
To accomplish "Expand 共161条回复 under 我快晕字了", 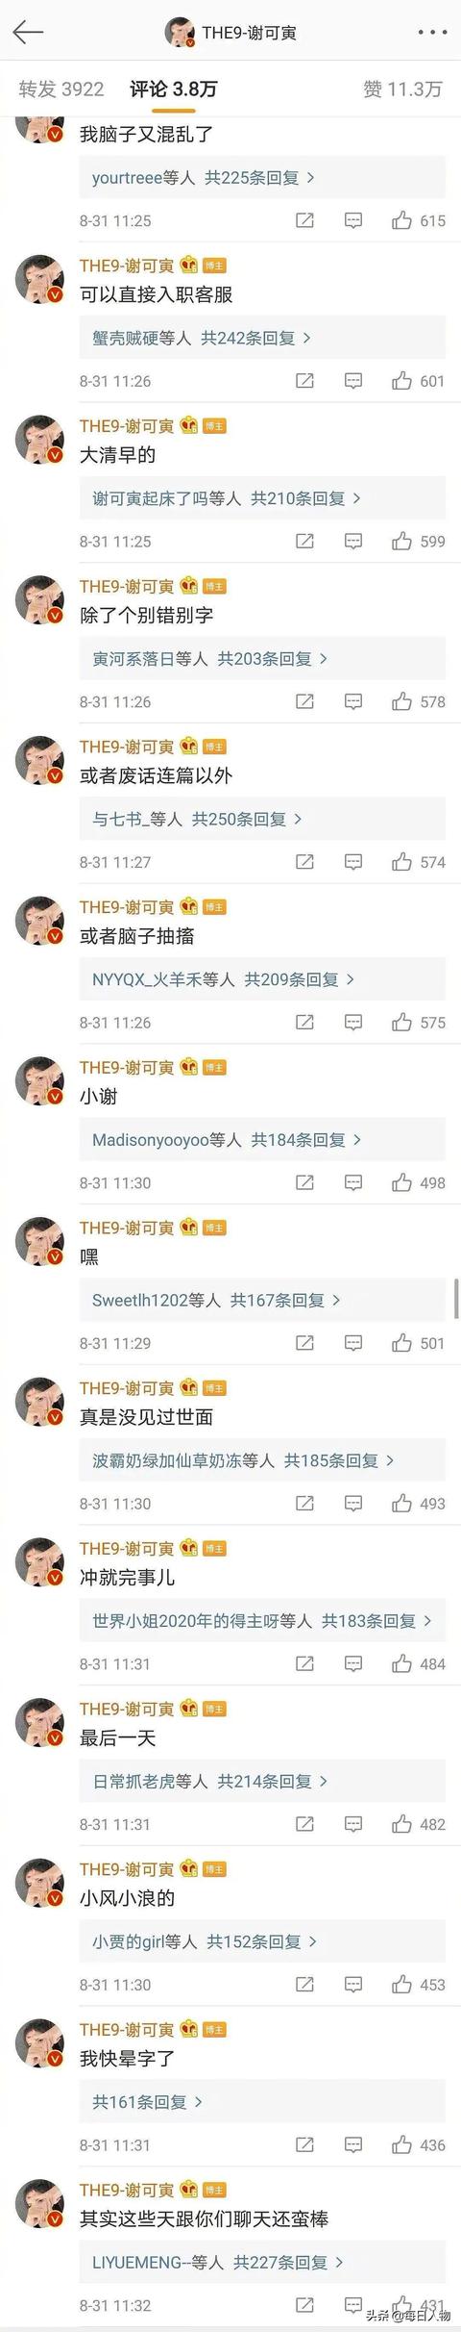I will pos(148,2102).
